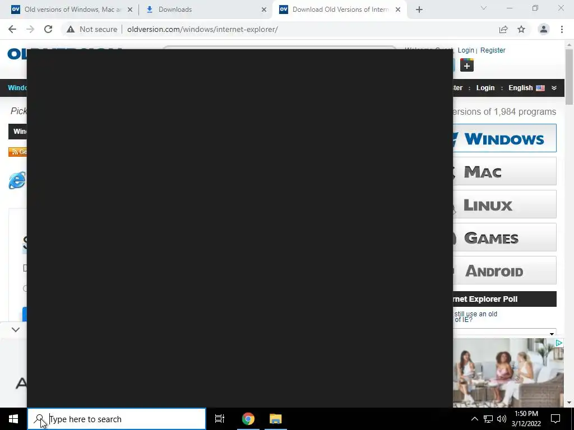The width and height of the screenshot is (574, 430).
Task: Click the Internet Explorer logo icon
Action: (x=17, y=180)
